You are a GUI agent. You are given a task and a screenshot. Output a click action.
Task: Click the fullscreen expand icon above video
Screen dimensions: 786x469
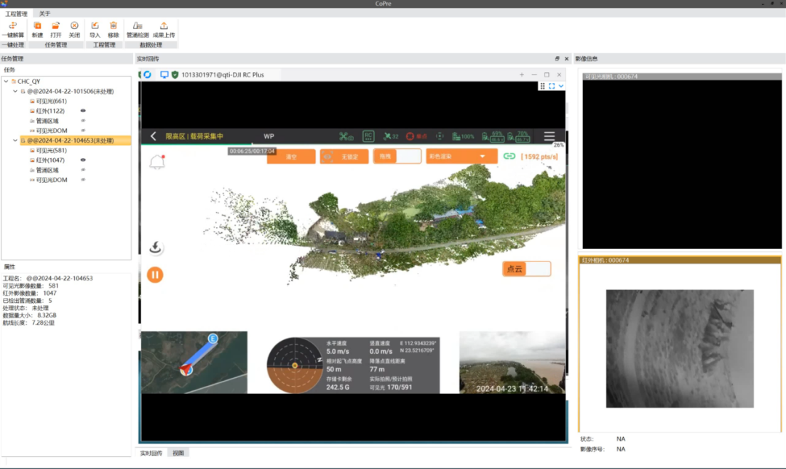pyautogui.click(x=552, y=86)
